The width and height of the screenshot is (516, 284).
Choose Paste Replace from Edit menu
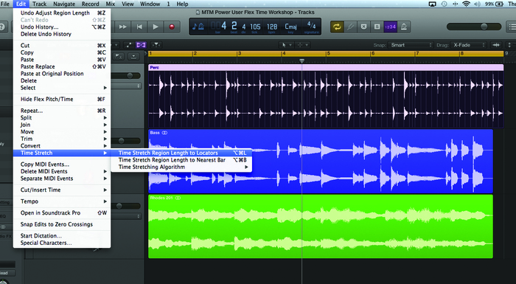pos(62,66)
